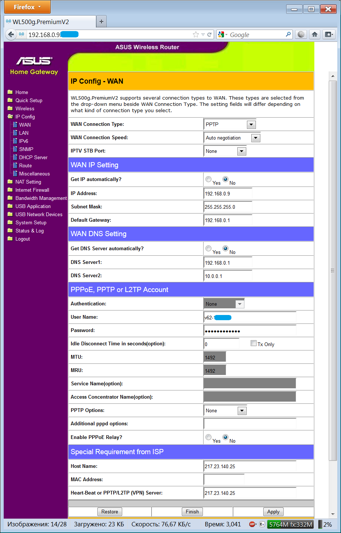Click the search magnifier in Google box
Image resolution: width=341 pixels, height=533 pixels.
coord(288,34)
